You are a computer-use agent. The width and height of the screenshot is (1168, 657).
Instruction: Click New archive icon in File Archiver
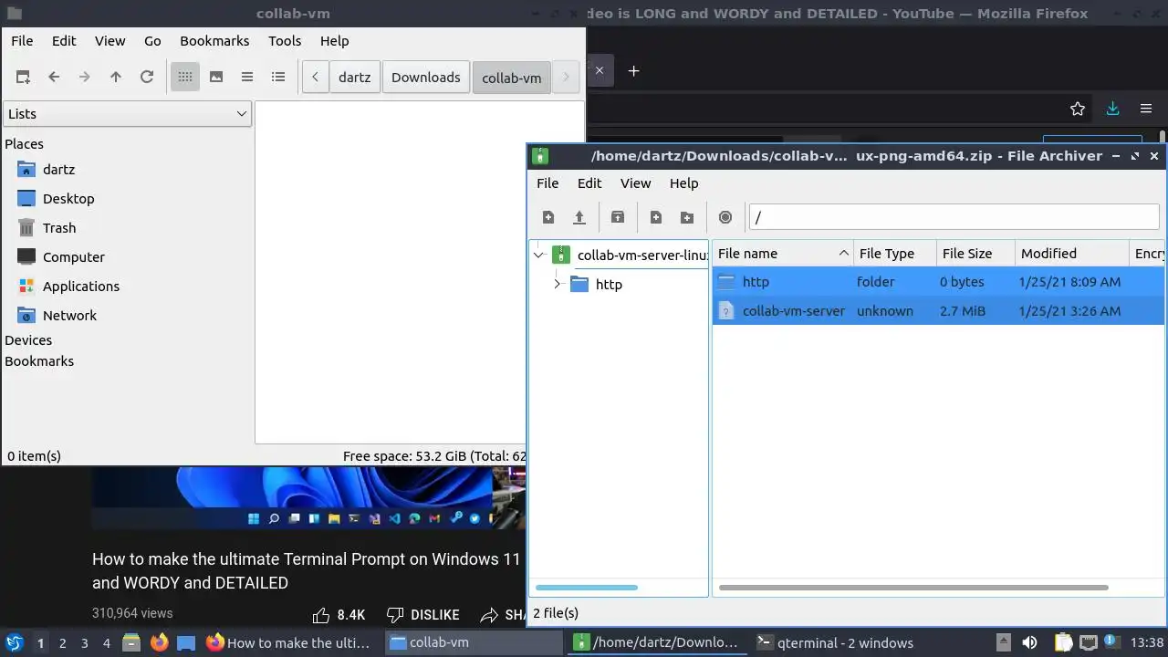(x=548, y=217)
